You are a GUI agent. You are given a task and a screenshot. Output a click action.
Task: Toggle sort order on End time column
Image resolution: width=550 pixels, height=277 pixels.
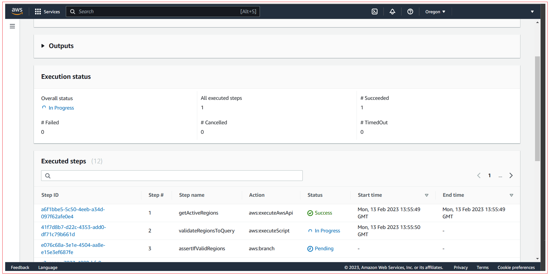pyautogui.click(x=511, y=195)
